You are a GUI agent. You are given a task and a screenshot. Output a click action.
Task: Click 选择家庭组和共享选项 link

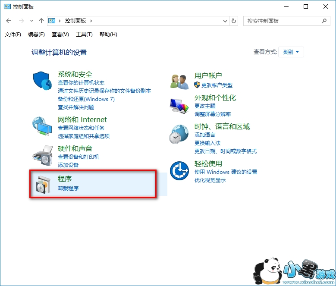(x=84, y=136)
